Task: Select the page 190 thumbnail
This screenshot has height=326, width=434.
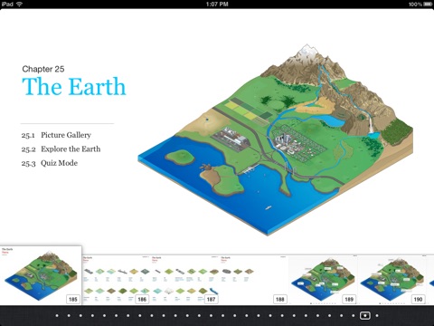Action: point(392,280)
